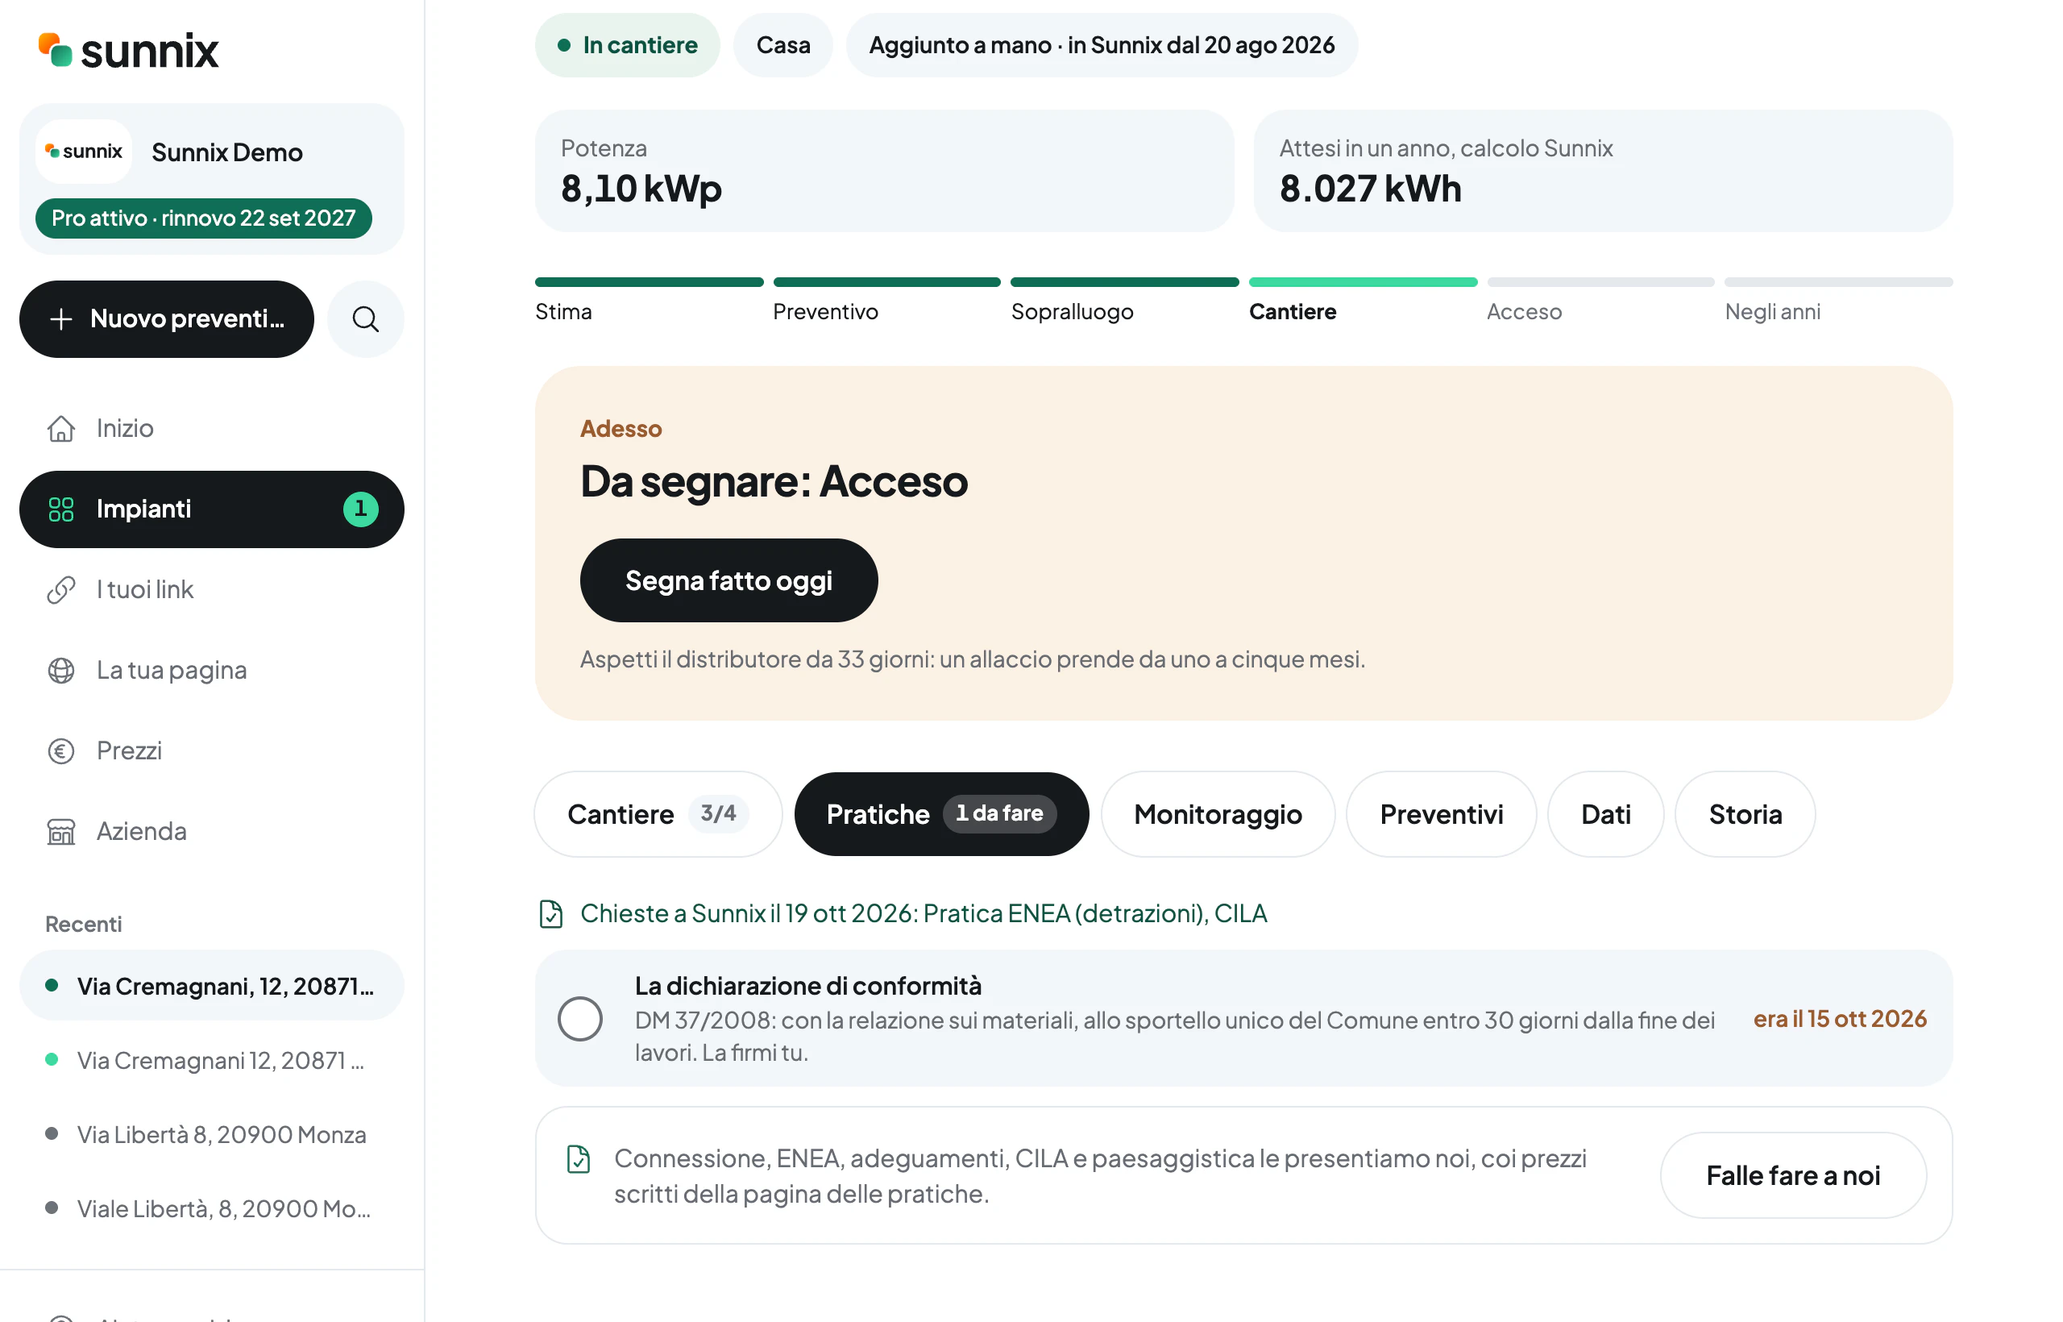Open the Cantiere 3/4 tab
This screenshot has width=2063, height=1322.
658,814
